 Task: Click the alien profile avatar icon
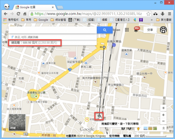[x=7, y=7]
